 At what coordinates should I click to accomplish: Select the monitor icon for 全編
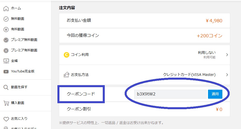6,61
